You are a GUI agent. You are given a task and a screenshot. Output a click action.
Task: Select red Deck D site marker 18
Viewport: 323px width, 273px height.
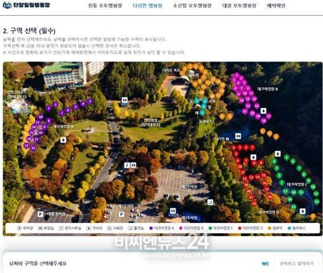(x=270, y=197)
